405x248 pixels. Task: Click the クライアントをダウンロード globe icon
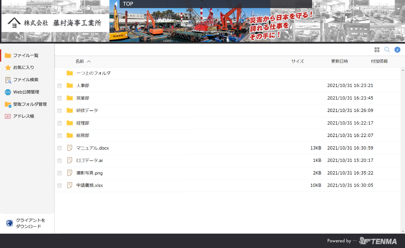(10, 223)
